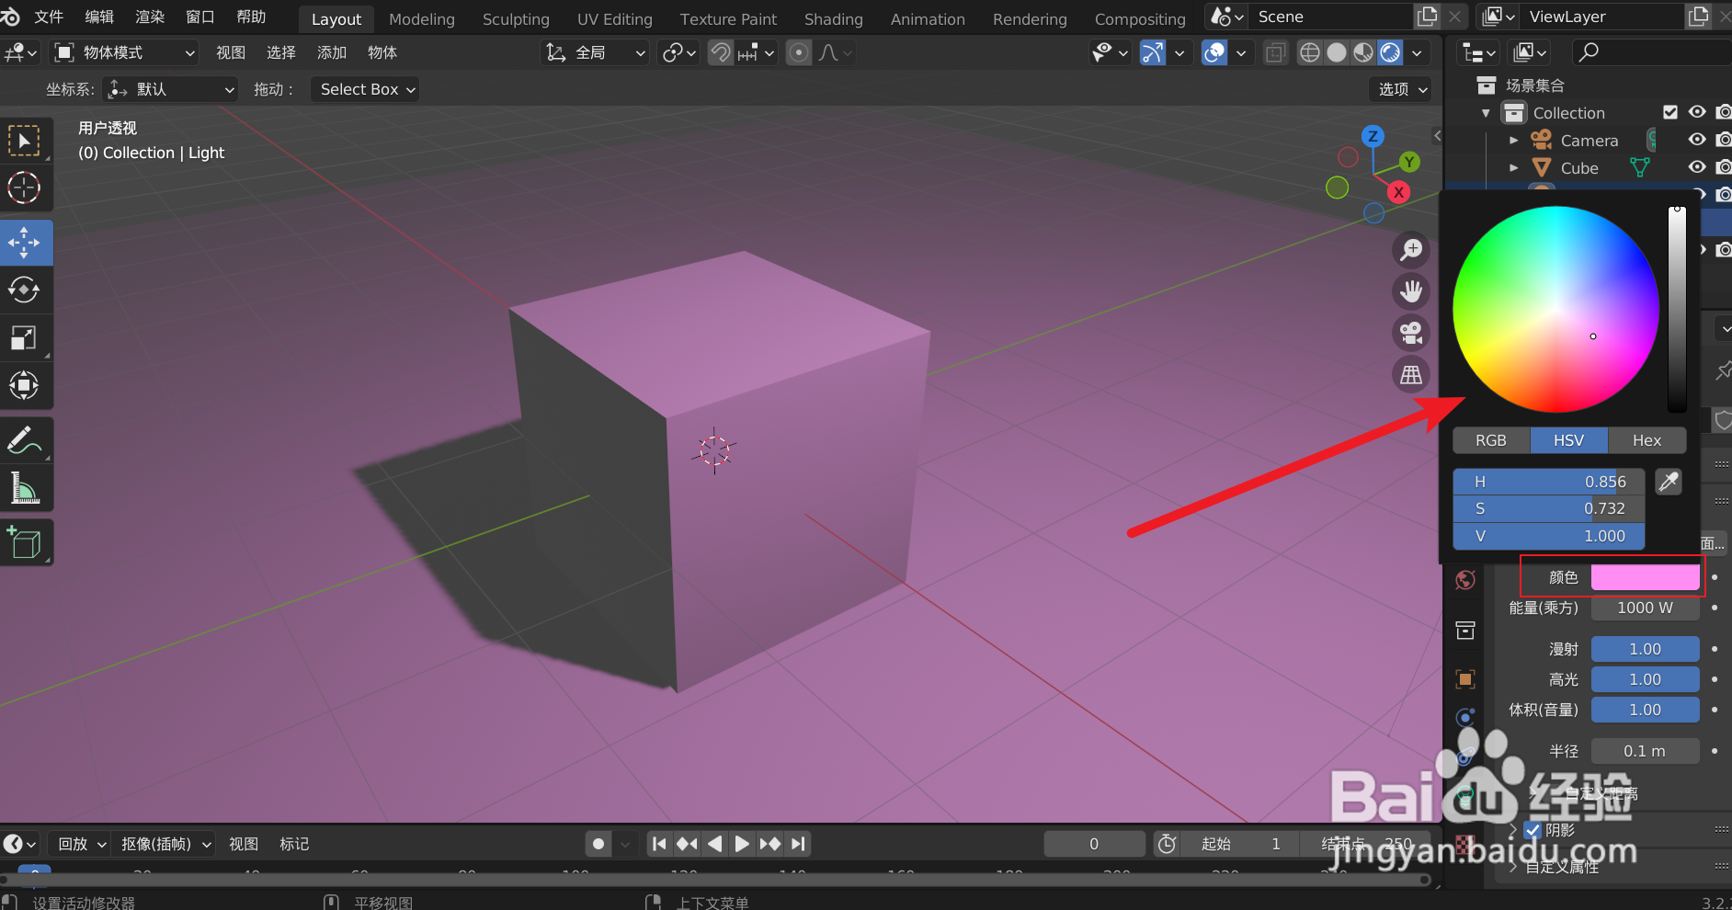Toggle proportional editing button
Screen dimensions: 1732x910
[799, 53]
